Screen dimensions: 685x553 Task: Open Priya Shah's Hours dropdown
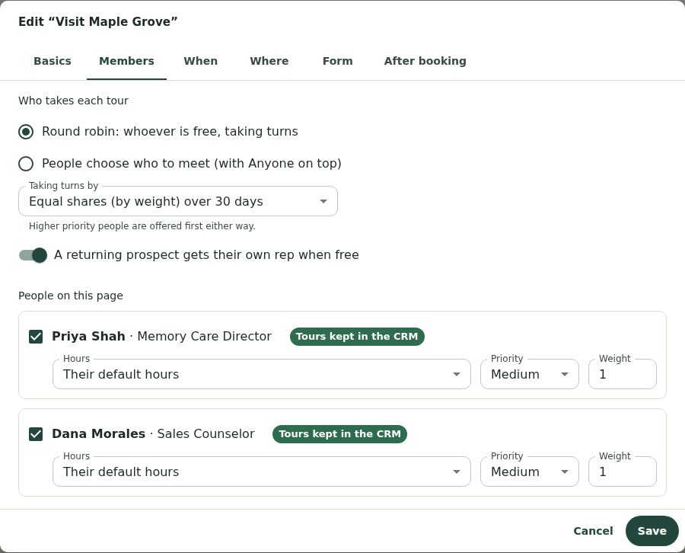tap(262, 374)
